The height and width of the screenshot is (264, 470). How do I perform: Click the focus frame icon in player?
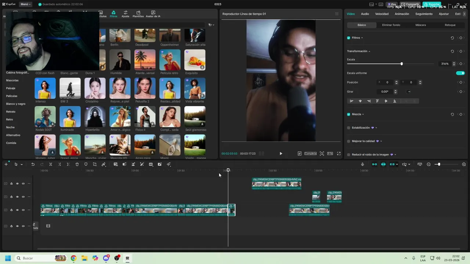[322, 154]
